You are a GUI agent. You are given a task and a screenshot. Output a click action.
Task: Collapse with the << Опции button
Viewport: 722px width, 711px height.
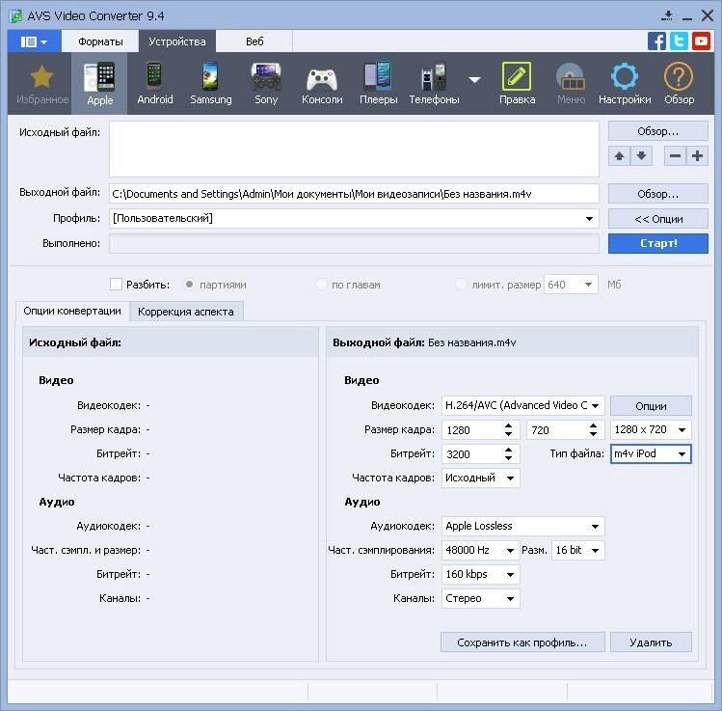[658, 219]
